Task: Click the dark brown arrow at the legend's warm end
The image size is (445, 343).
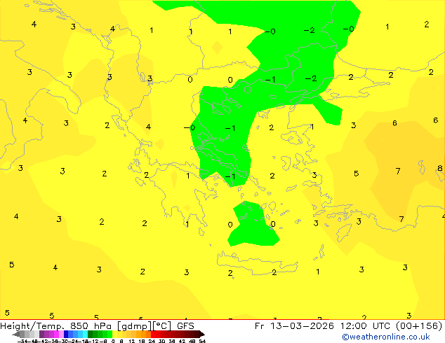Action: 202,334
